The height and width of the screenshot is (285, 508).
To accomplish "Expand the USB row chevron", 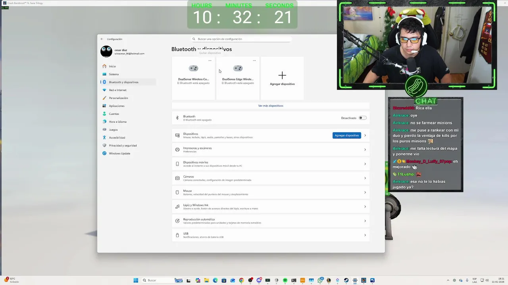I will coord(365,235).
